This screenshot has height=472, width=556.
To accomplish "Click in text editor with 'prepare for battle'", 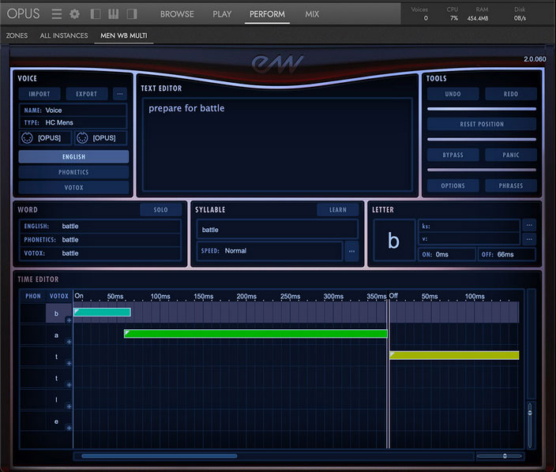I will click(x=277, y=144).
